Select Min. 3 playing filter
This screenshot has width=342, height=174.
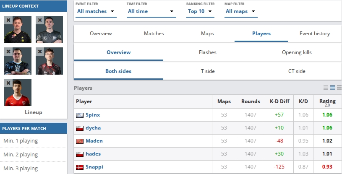34,168
